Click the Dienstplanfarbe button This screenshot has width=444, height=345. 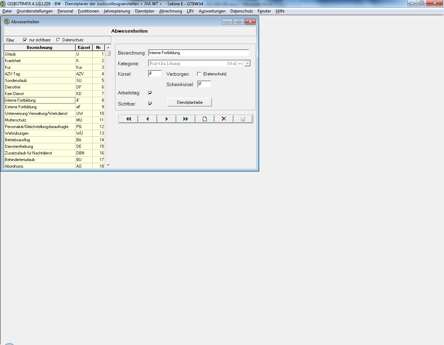click(x=190, y=102)
